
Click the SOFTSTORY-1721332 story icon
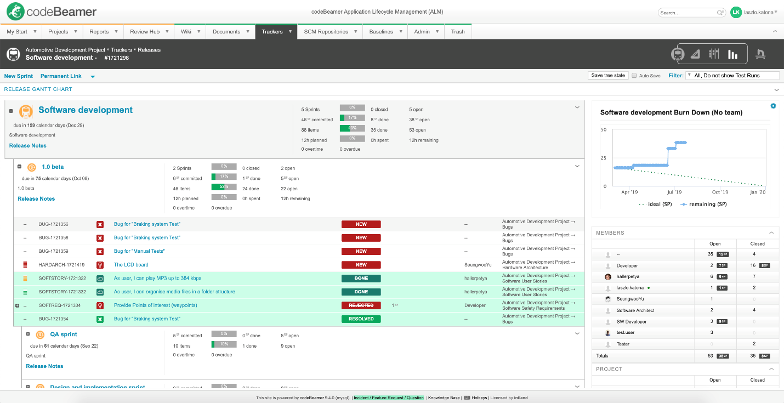(100, 292)
